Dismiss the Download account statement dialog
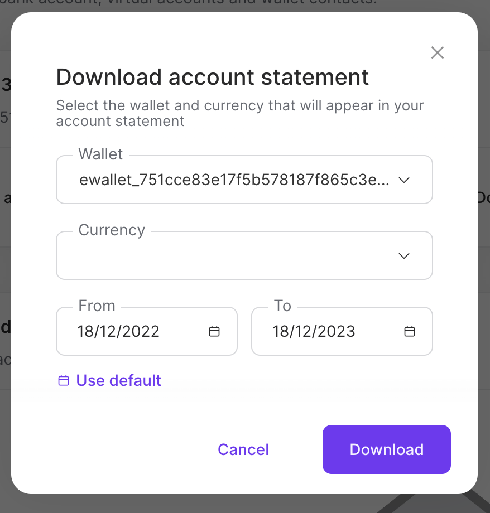Image resolution: width=490 pixels, height=513 pixels. [437, 52]
